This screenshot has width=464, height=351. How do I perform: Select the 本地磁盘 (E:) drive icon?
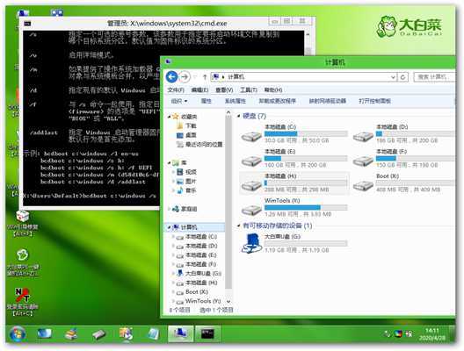click(251, 161)
